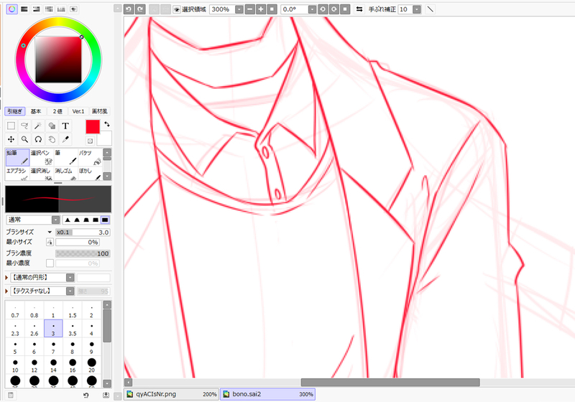
Task: Open the 通常 blend mode dropdown
Action: click(55, 220)
